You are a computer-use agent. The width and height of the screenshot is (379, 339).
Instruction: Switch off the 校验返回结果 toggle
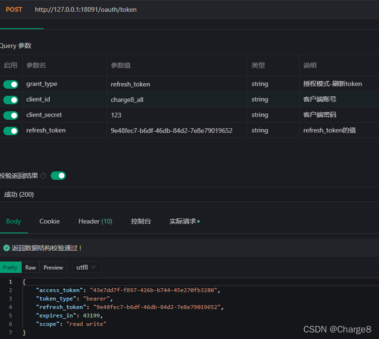click(58, 176)
